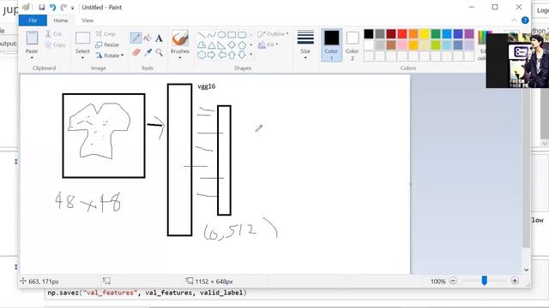Expand the Brushes dropdown arrow
Image resolution: width=549 pixels, height=308 pixels.
click(180, 58)
